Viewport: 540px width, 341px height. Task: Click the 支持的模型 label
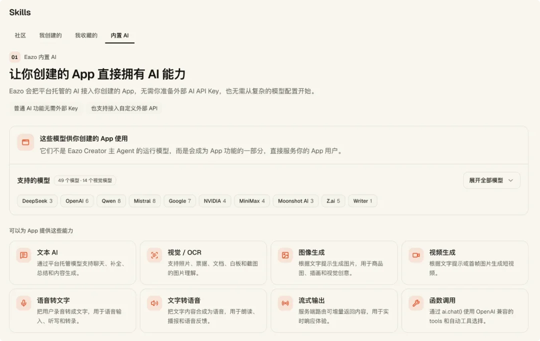click(34, 180)
